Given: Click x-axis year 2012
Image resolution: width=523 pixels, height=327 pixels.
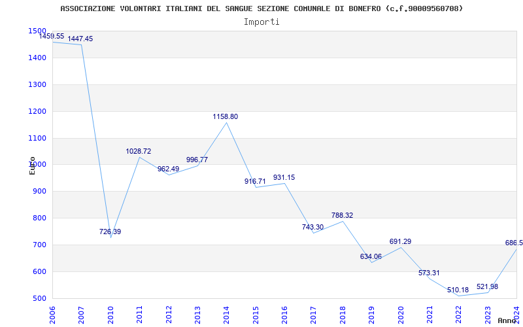Looking at the screenshot, I should click(x=169, y=315).
